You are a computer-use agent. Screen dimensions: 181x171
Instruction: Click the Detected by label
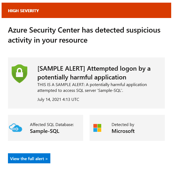click(x=123, y=125)
